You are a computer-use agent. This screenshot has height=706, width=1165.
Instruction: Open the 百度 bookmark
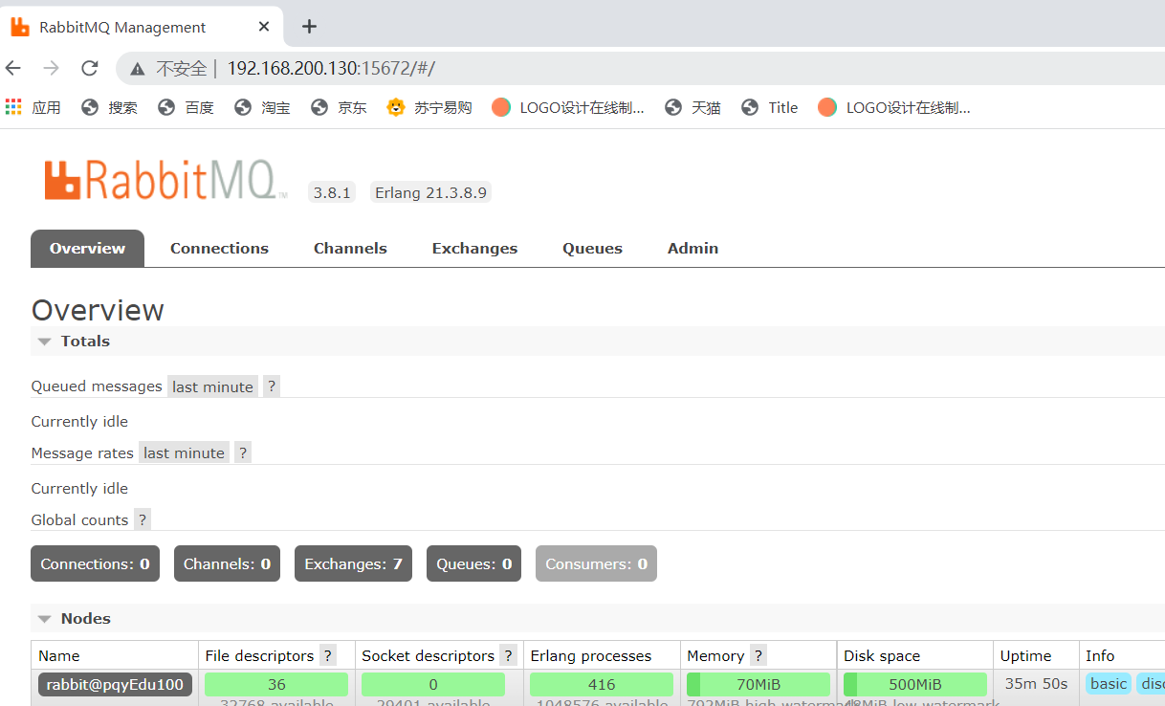click(x=186, y=107)
